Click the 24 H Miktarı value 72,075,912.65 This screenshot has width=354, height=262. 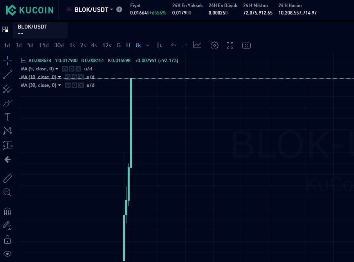(258, 13)
